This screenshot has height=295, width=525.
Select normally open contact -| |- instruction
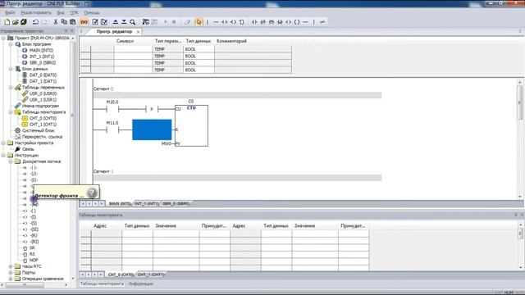(34, 167)
